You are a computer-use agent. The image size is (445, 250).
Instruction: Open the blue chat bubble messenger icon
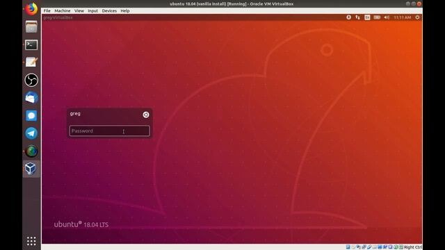click(x=31, y=116)
